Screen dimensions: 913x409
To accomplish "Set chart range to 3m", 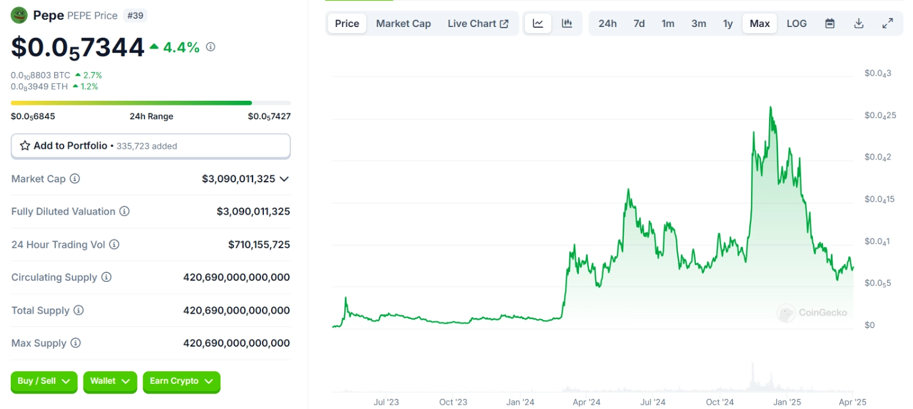I will pyautogui.click(x=699, y=23).
